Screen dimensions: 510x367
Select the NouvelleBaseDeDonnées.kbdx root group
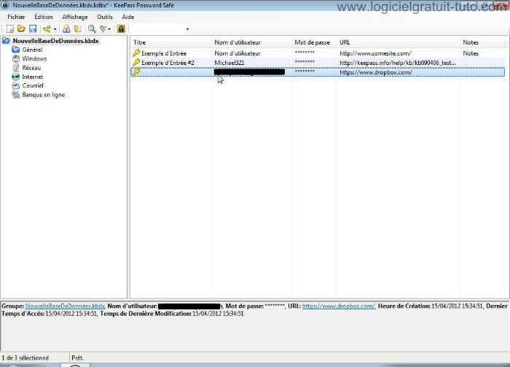tap(55, 41)
